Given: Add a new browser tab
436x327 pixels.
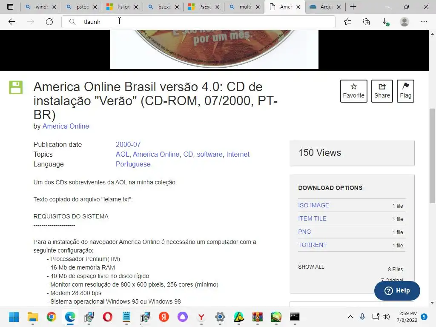Looking at the screenshot, I should [x=353, y=7].
